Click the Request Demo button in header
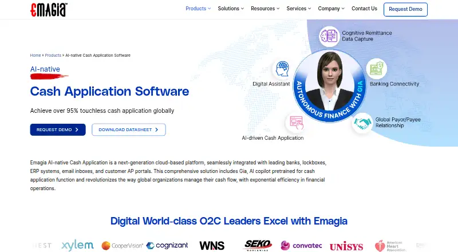The width and height of the screenshot is (458, 252). [x=405, y=9]
